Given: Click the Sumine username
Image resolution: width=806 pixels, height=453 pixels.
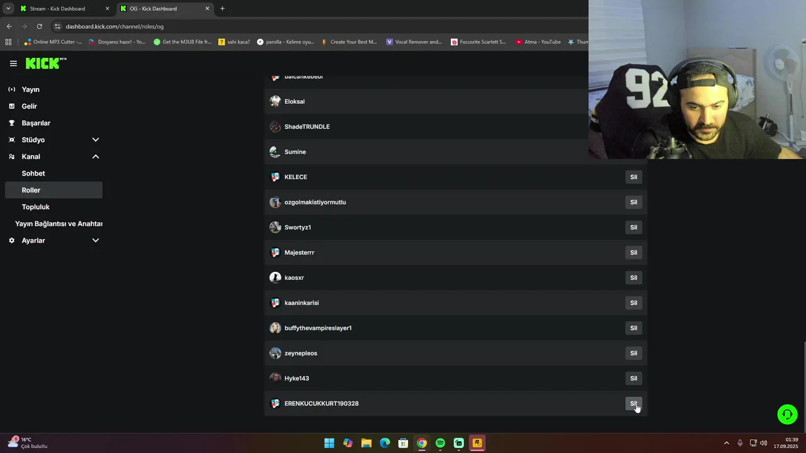Looking at the screenshot, I should [x=295, y=152].
